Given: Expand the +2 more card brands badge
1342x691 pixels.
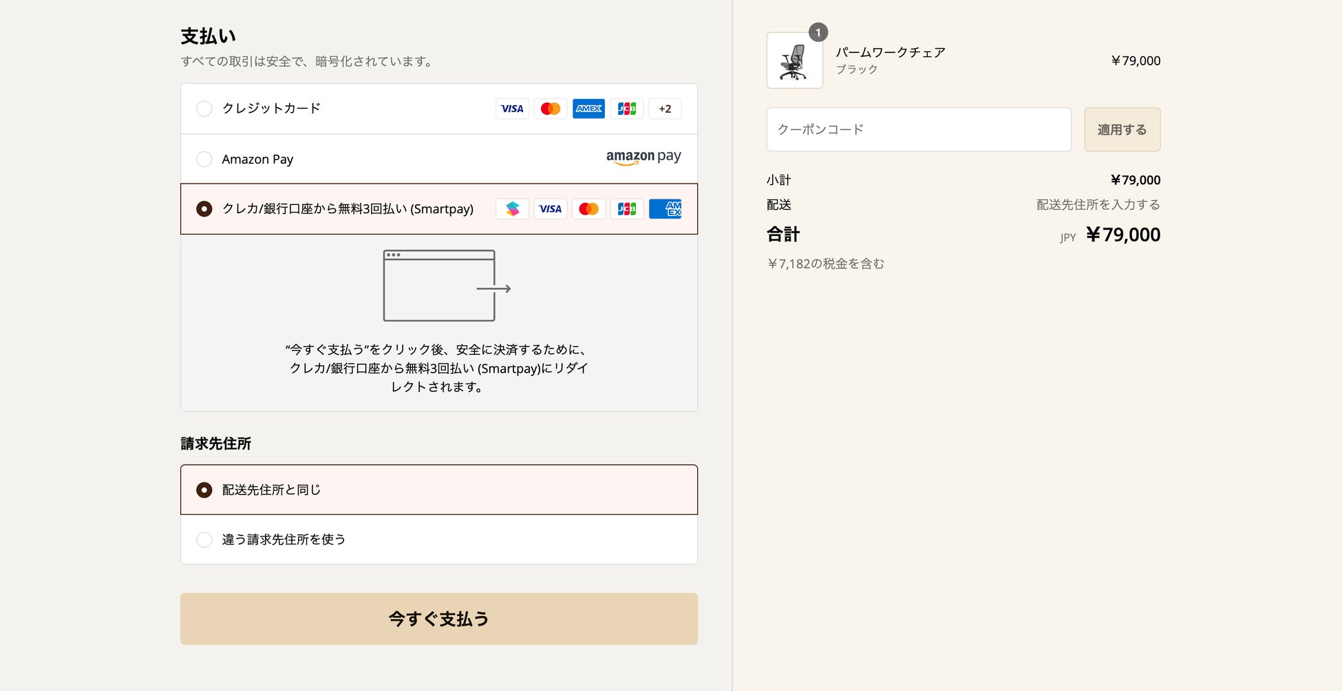Looking at the screenshot, I should click(665, 109).
